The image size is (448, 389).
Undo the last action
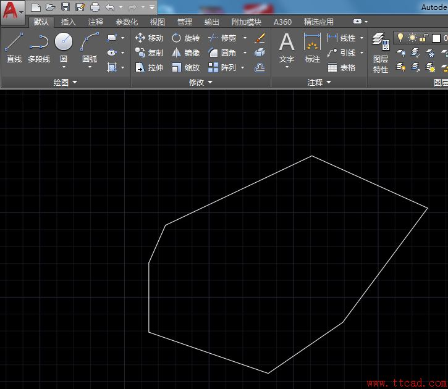[x=110, y=7]
